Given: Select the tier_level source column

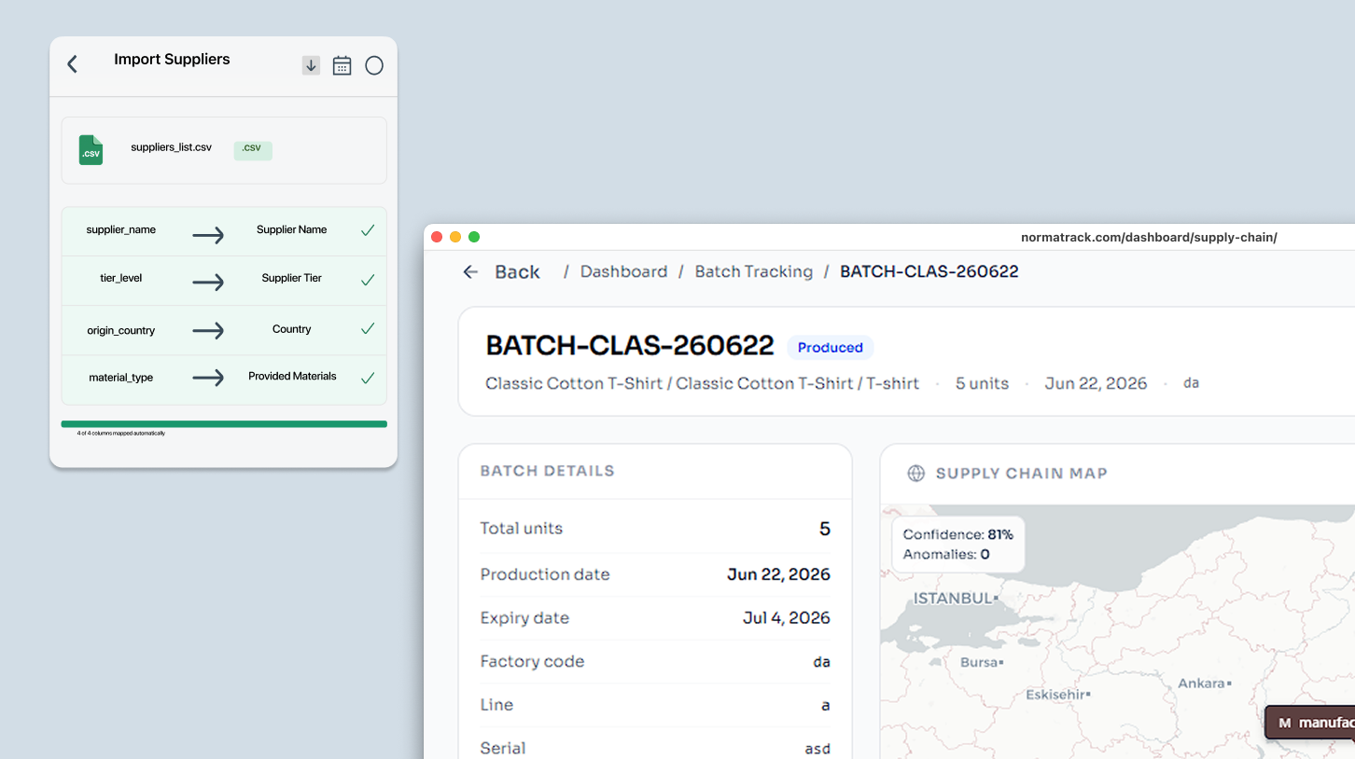Looking at the screenshot, I should click(x=121, y=278).
